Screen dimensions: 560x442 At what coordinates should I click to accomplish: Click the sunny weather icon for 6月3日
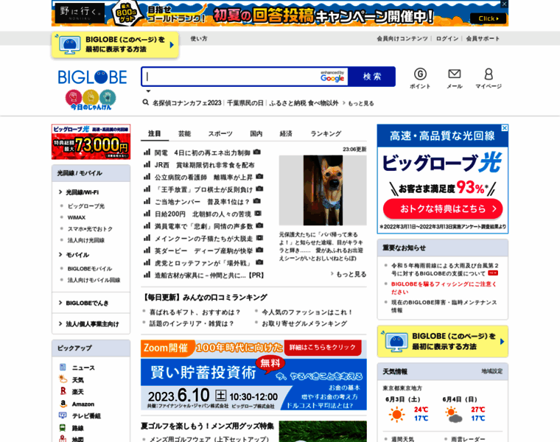tap(396, 415)
